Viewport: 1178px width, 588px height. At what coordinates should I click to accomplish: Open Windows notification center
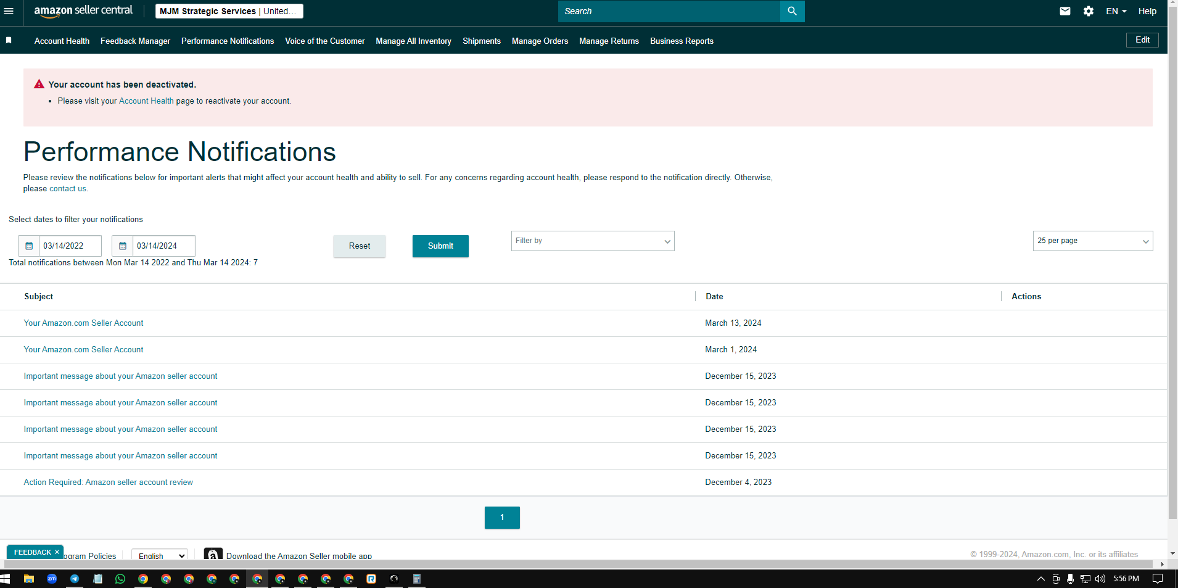click(1158, 579)
